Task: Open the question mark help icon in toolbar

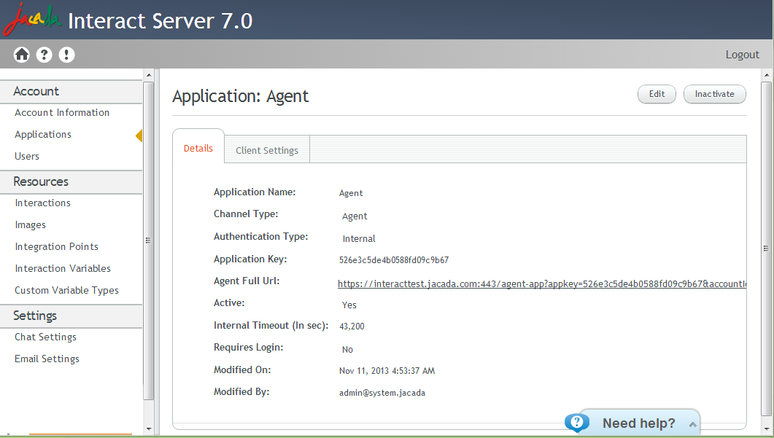Action: pyautogui.click(x=44, y=54)
